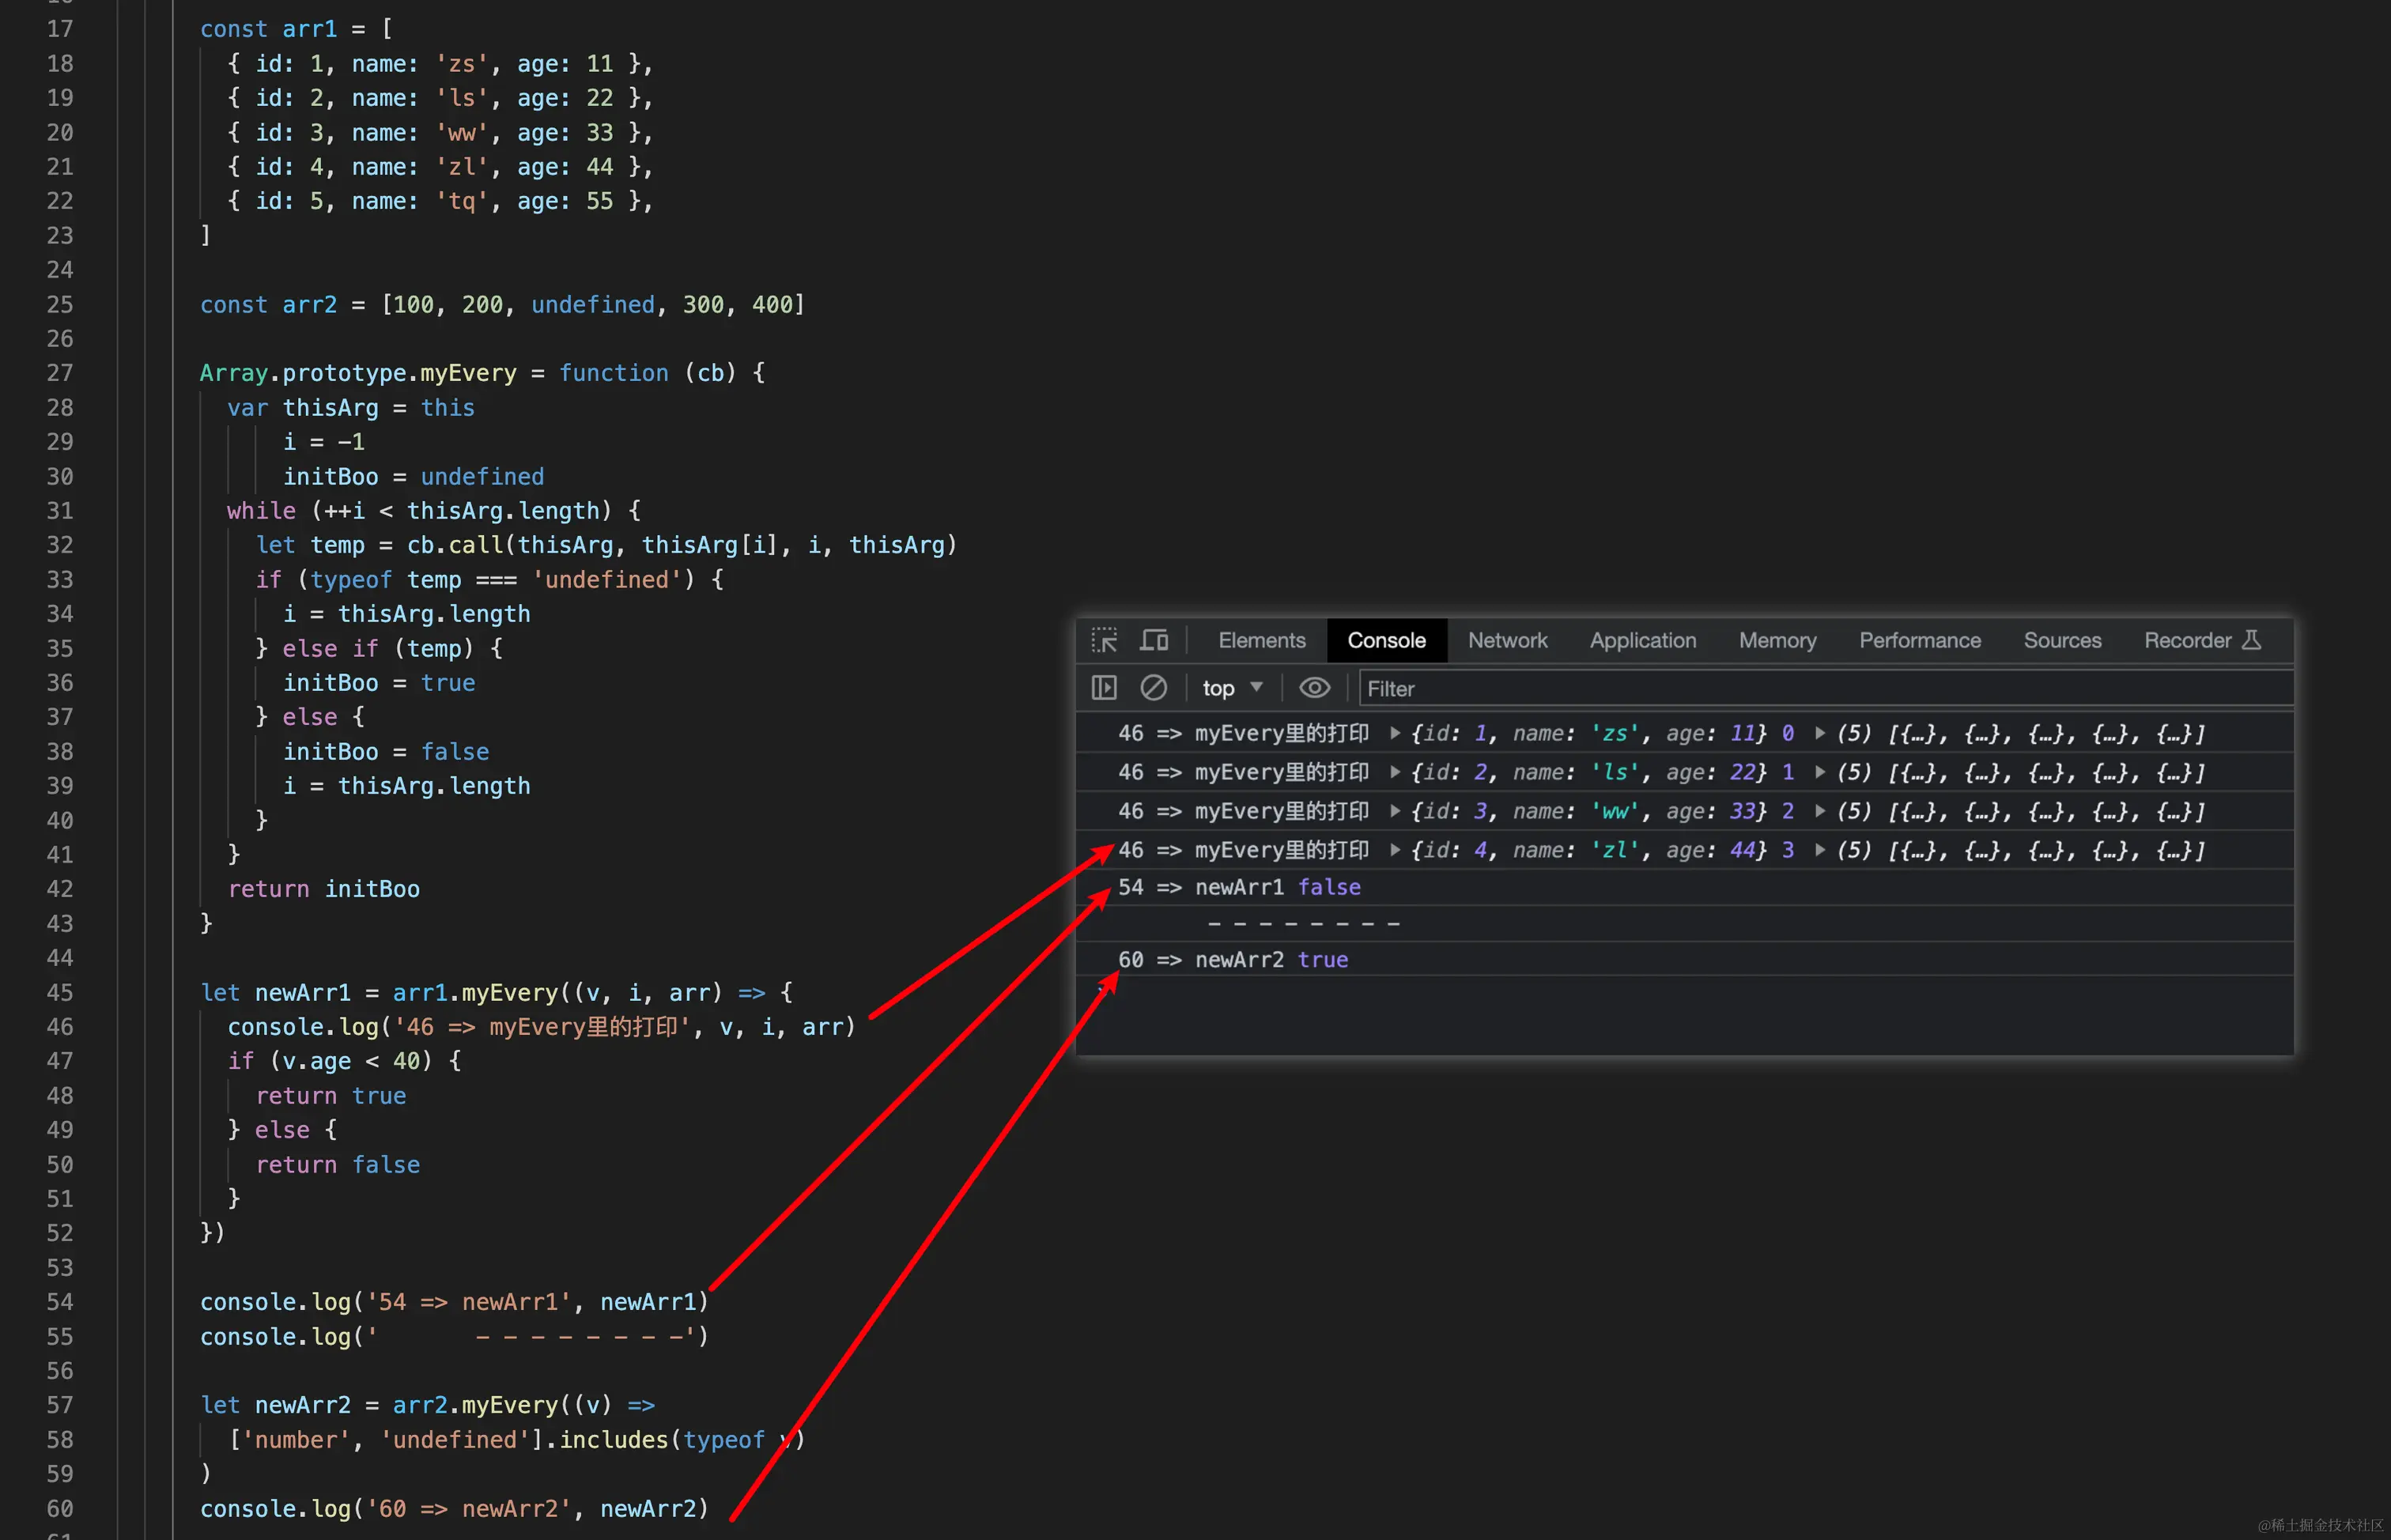This screenshot has height=1540, width=2391.
Task: Toggle the device toolbar icon
Action: point(1154,640)
